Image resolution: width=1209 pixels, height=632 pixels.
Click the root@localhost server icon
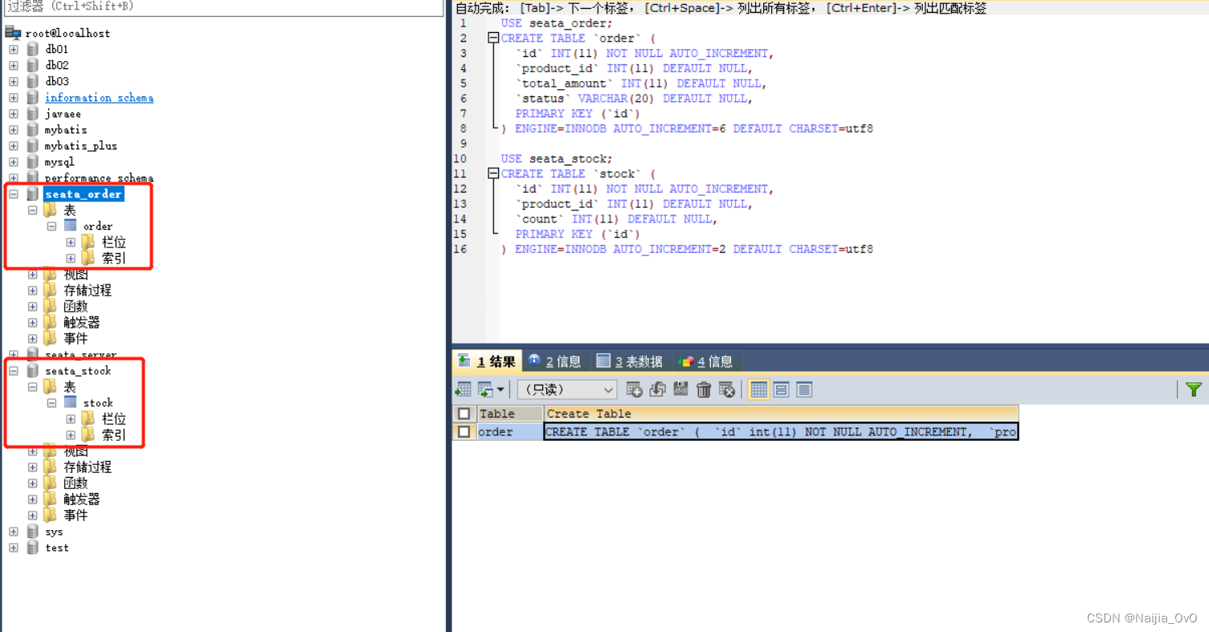(13, 33)
